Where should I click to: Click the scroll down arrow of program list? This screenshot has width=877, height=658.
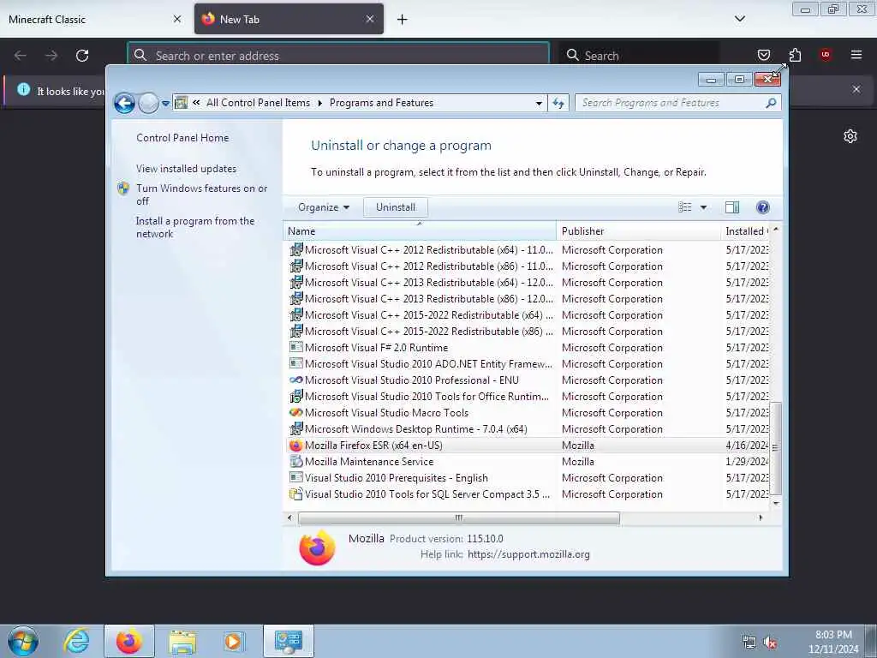click(x=776, y=502)
